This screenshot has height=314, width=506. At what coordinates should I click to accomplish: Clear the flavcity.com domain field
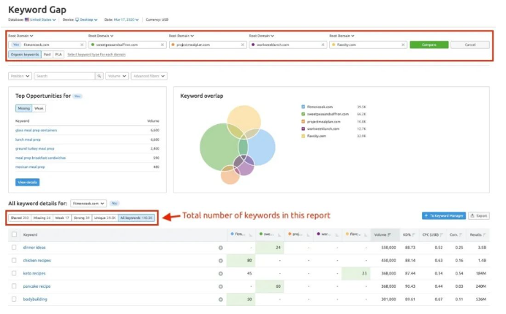coord(403,45)
